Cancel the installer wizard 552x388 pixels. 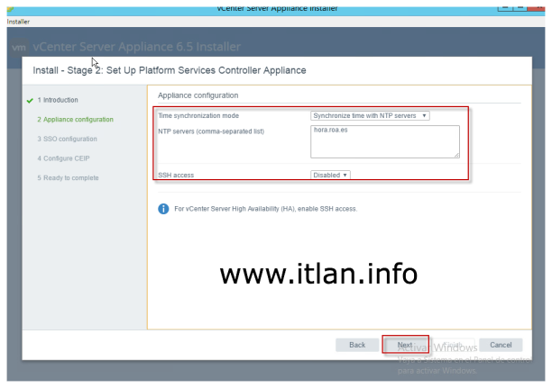pyautogui.click(x=501, y=345)
